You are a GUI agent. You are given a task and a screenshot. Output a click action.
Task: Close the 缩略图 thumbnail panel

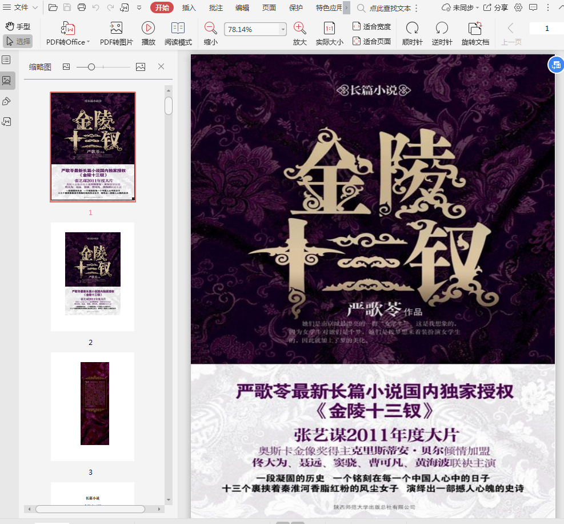click(161, 66)
